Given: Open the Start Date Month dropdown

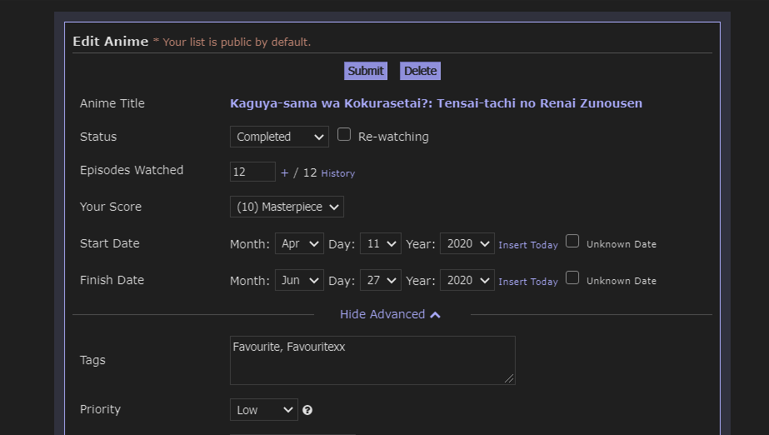Looking at the screenshot, I should (x=299, y=243).
